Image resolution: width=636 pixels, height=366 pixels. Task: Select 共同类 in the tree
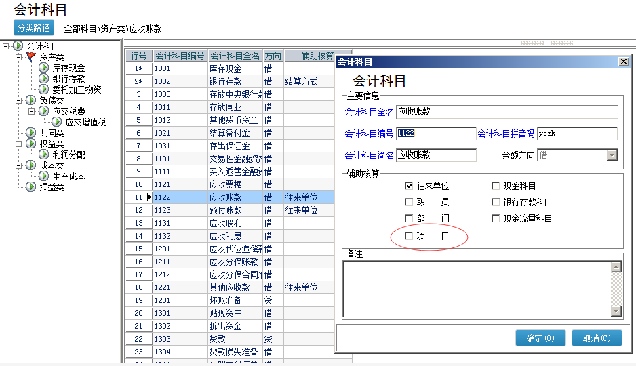click(52, 133)
